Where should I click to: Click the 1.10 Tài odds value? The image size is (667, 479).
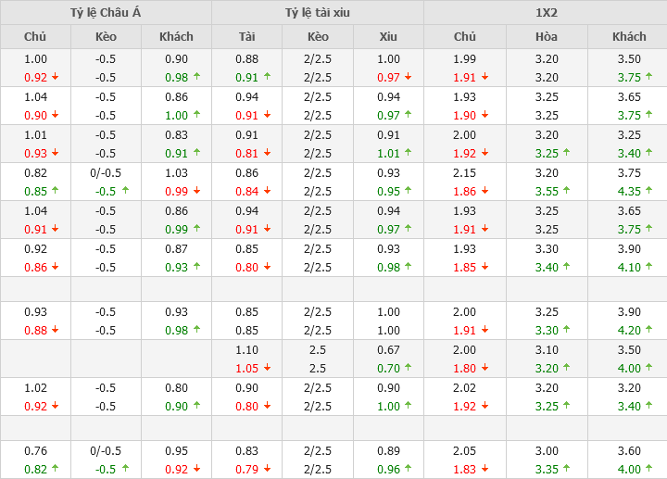coord(246,349)
